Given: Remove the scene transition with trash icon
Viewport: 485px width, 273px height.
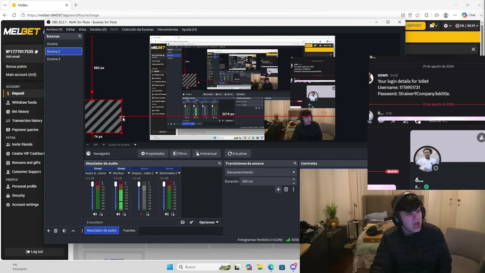Looking at the screenshot, I should [x=286, y=189].
